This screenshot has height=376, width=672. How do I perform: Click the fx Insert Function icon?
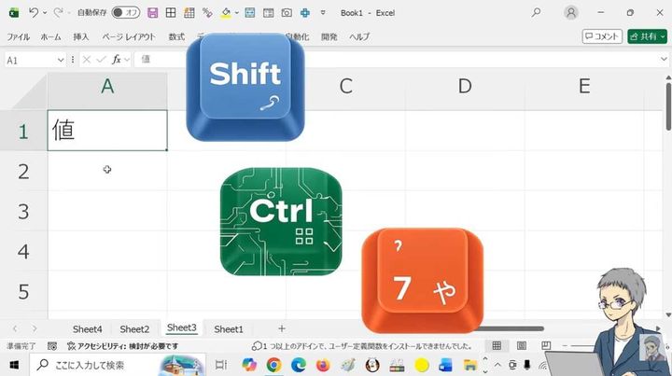[116, 60]
